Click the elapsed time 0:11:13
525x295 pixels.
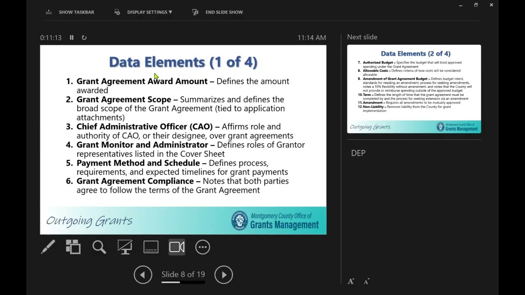coord(51,38)
